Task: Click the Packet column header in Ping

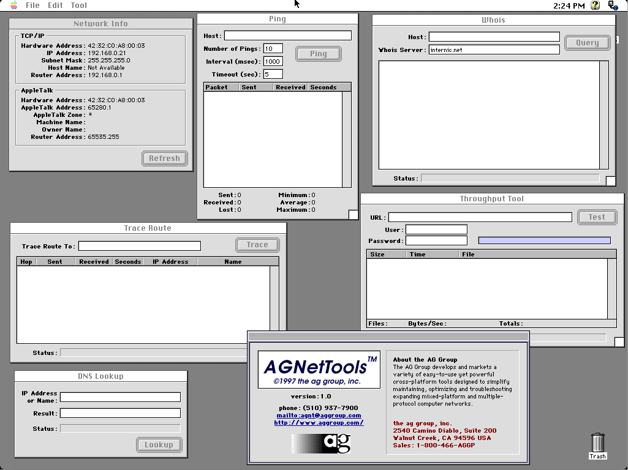Action: click(221, 87)
